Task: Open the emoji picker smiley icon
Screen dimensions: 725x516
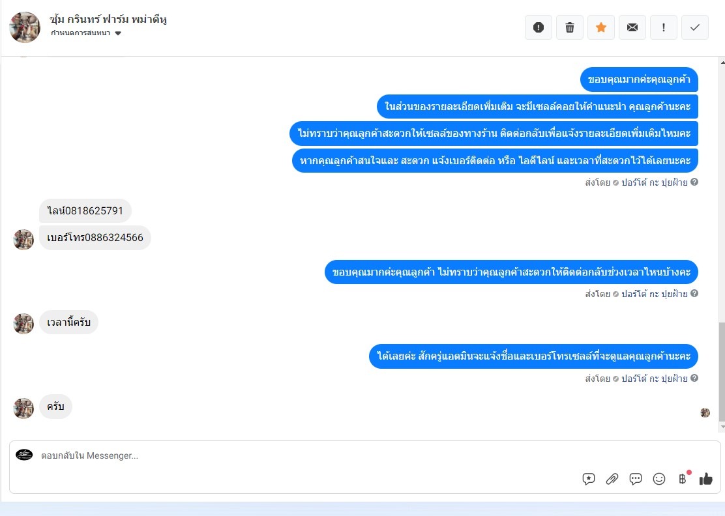Action: point(659,479)
